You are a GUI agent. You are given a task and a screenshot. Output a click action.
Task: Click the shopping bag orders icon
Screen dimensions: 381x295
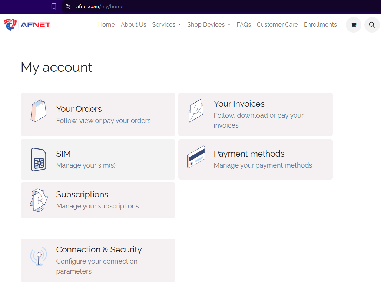tap(39, 111)
